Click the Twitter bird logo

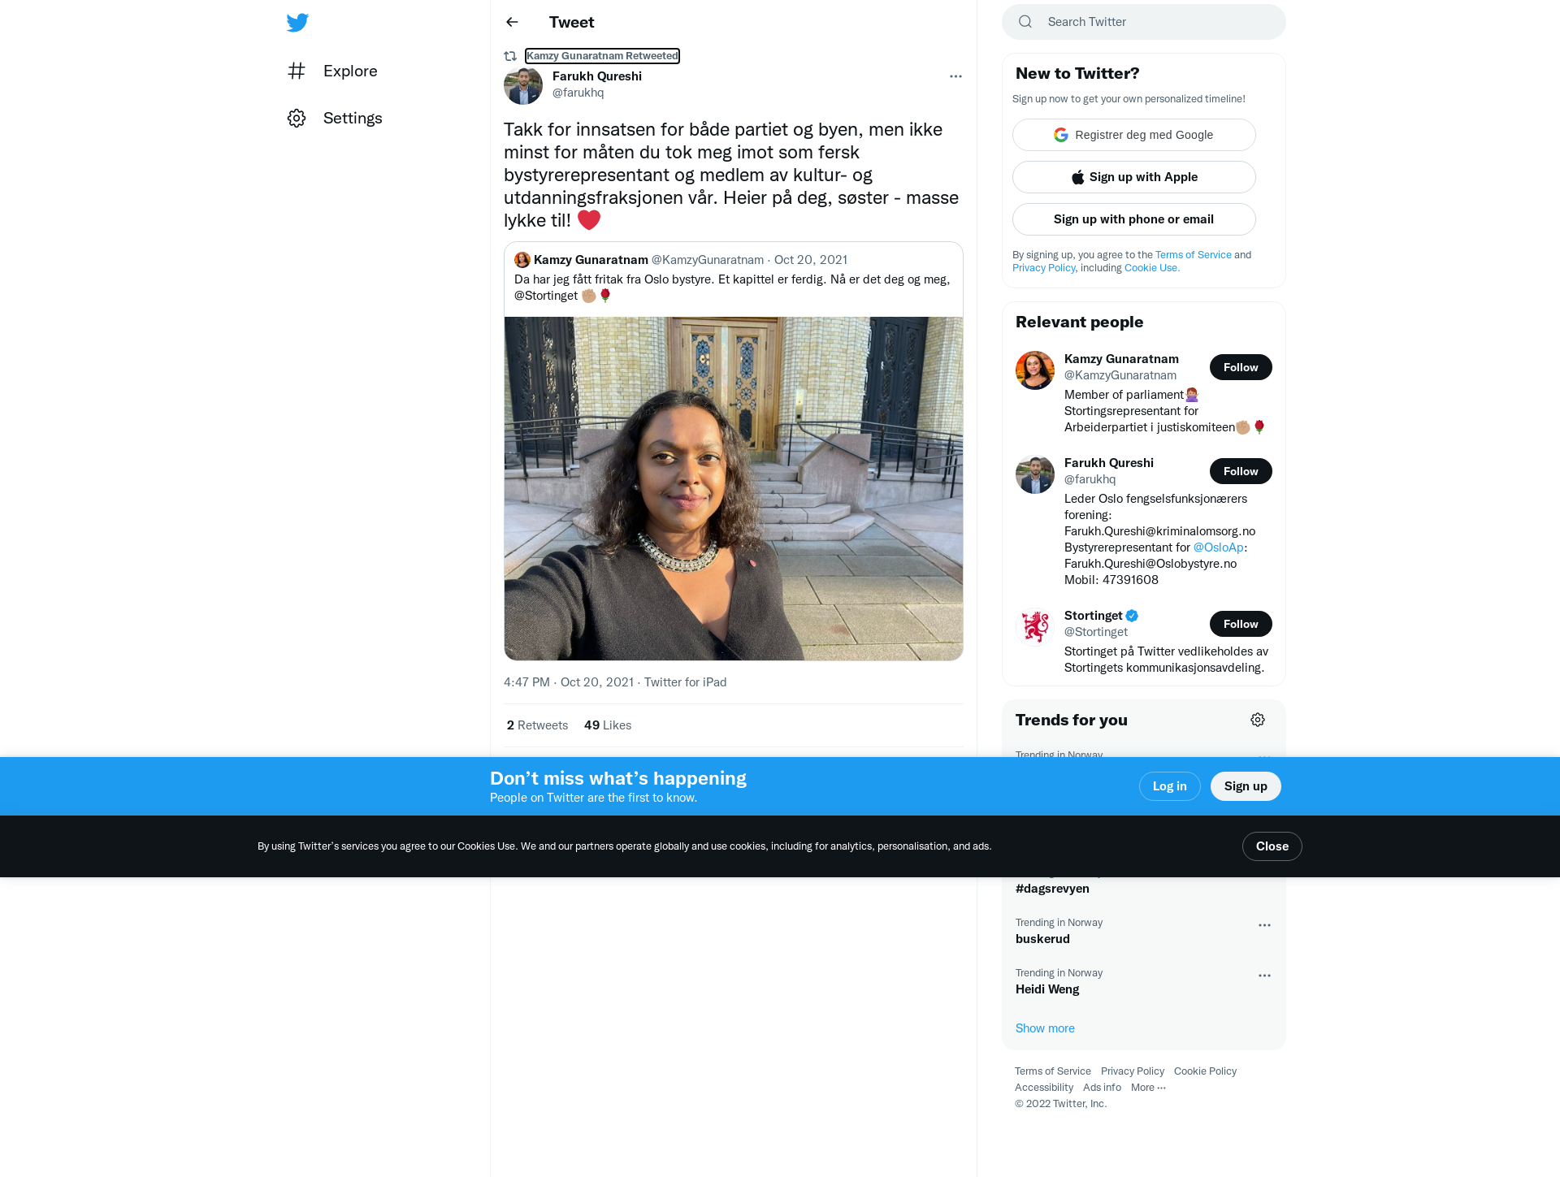point(297,23)
